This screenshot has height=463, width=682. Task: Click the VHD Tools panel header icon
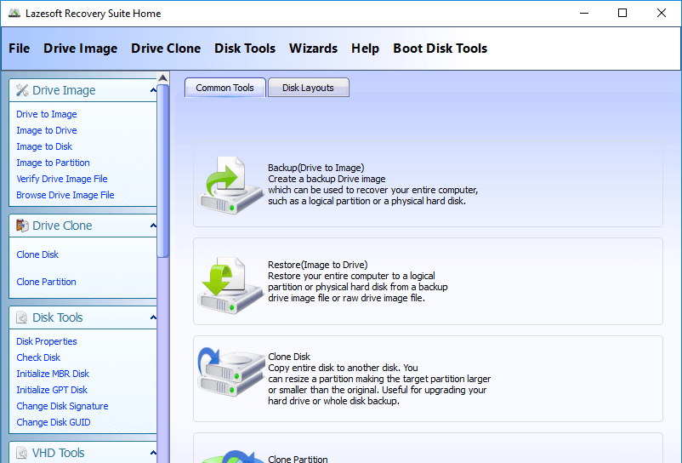tap(22, 453)
